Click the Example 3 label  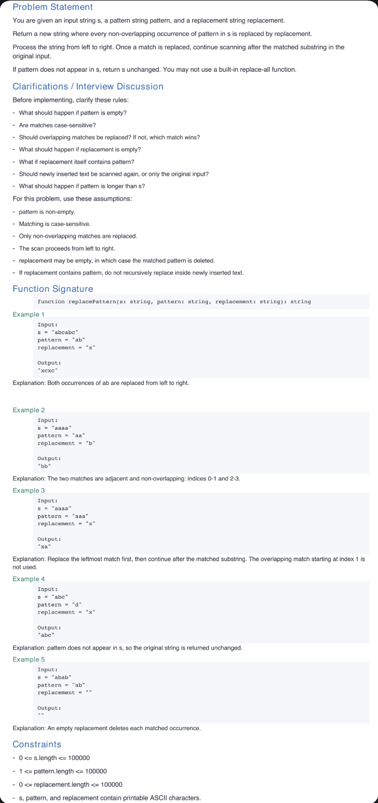pos(28,490)
